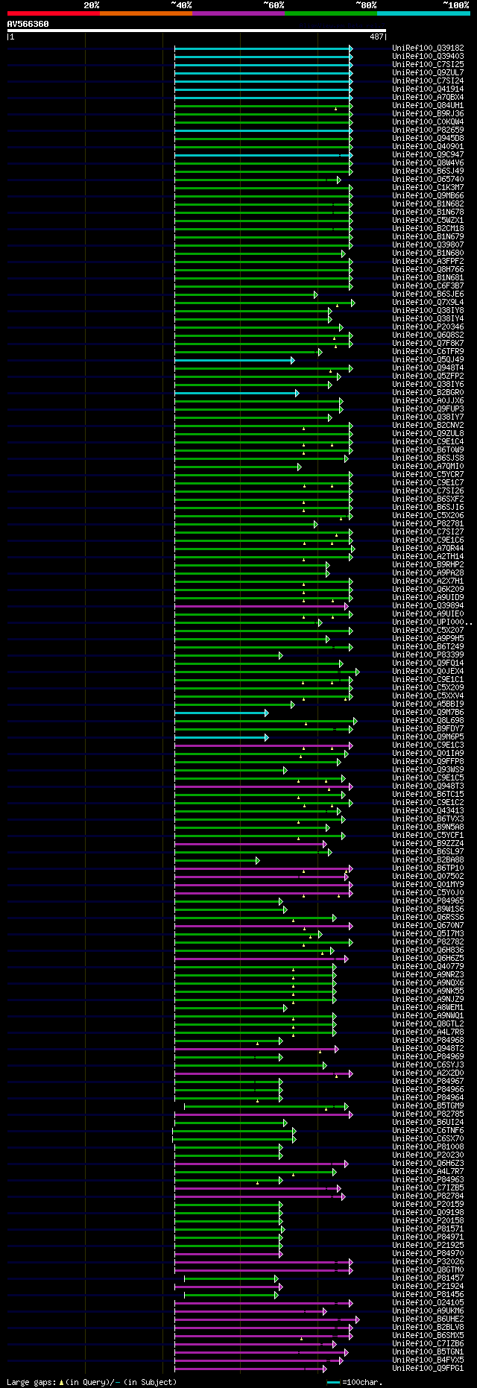Screen dimensions: 477x1388
Task: Click the cyan alignment bar for UniRef100_Q39182
Action: [x=262, y=48]
